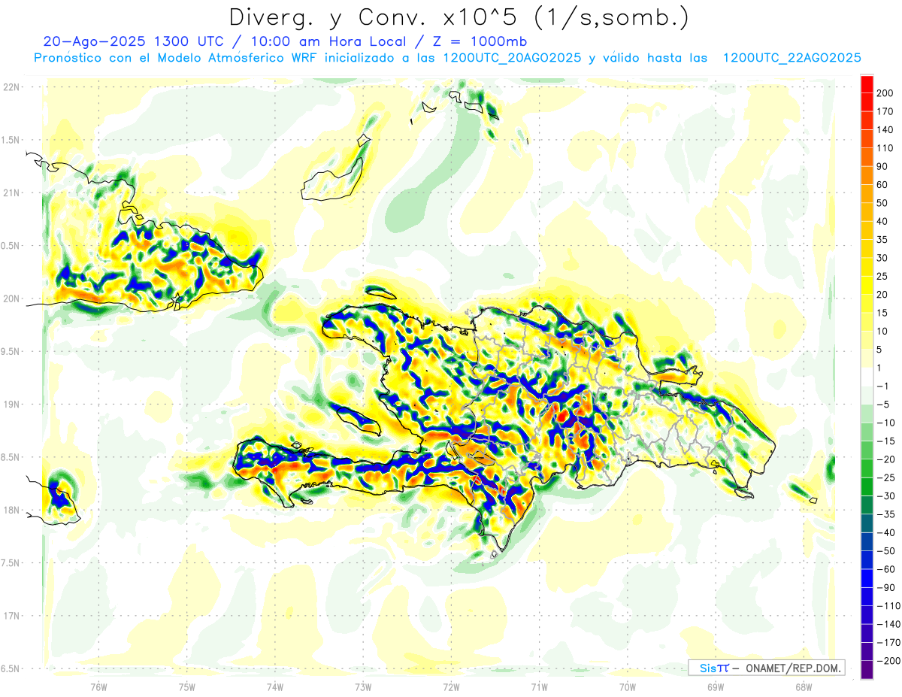Click the "9.5N" latitude label
The image size is (902, 697).
pyautogui.click(x=11, y=351)
